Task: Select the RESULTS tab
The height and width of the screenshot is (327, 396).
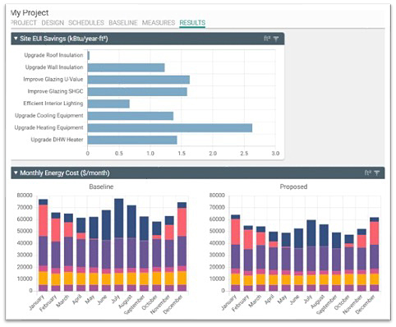Action: click(192, 23)
